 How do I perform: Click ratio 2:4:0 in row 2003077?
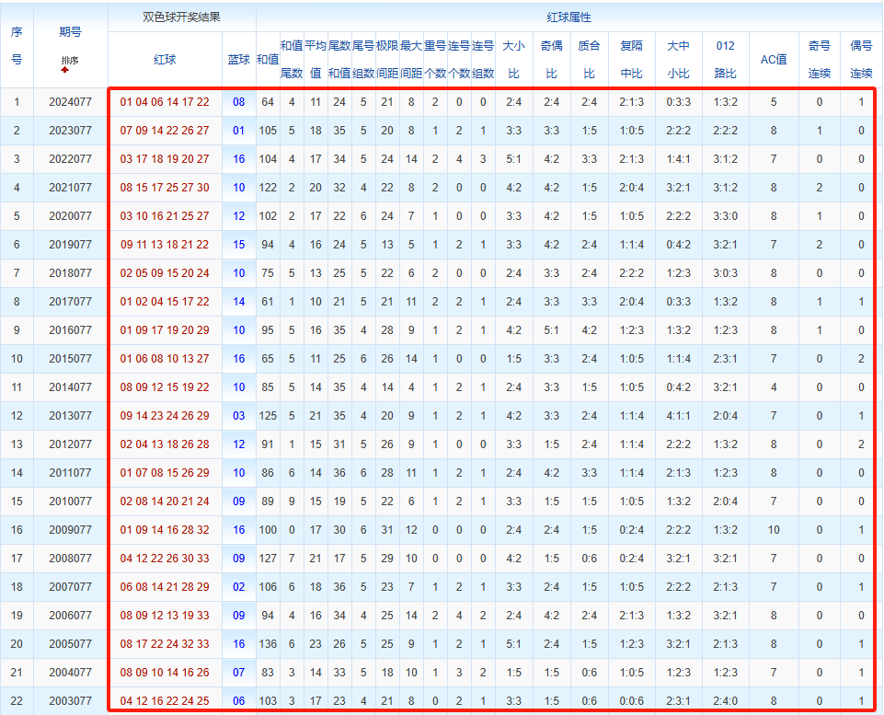[x=725, y=701]
